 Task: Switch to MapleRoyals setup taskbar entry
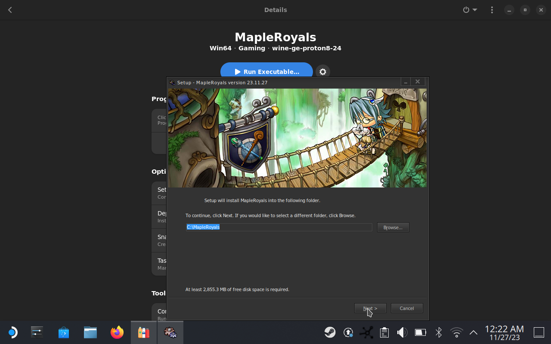click(170, 332)
